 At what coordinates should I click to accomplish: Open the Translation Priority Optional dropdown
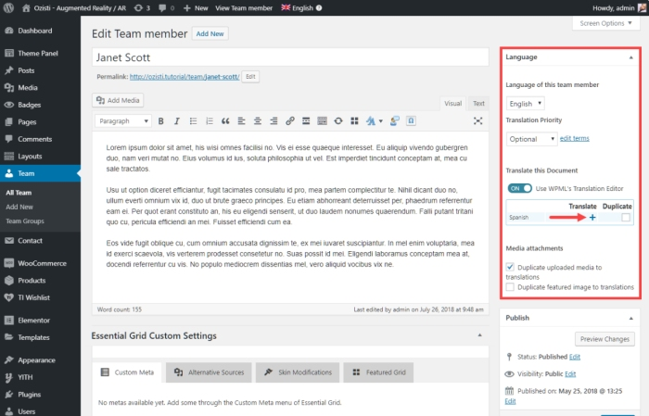point(531,139)
